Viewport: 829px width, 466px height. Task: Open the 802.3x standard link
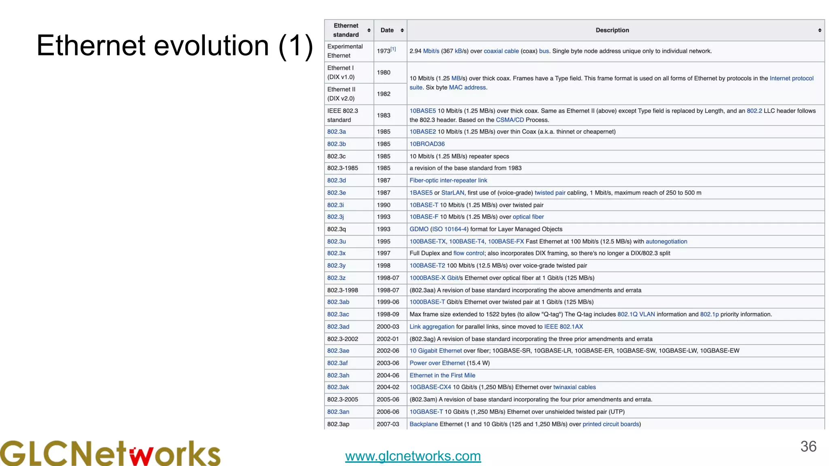point(336,253)
